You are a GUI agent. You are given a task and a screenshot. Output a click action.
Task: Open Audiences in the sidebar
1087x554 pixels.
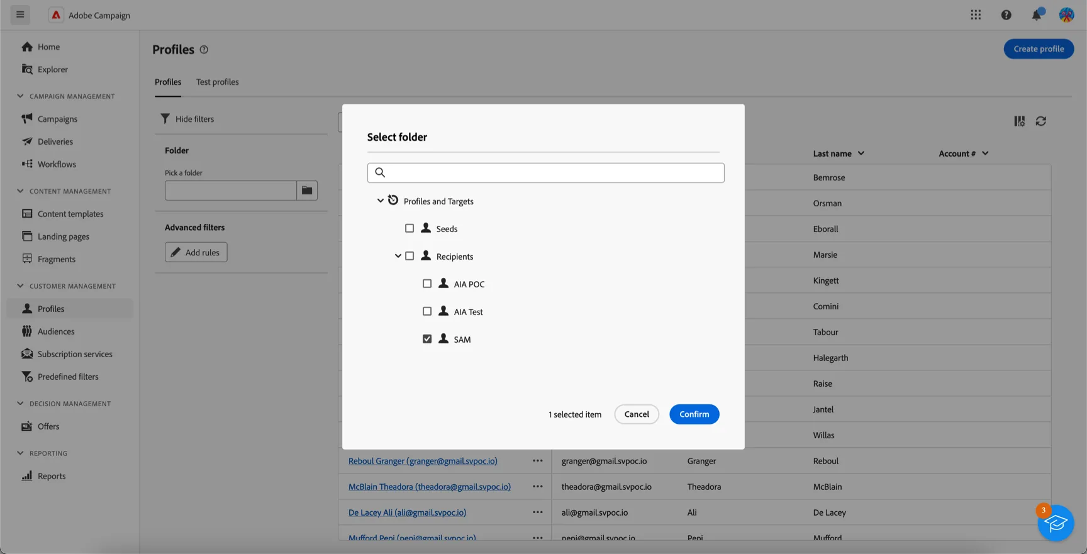(x=56, y=331)
